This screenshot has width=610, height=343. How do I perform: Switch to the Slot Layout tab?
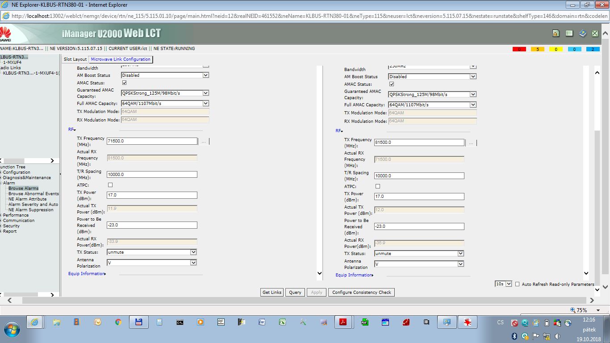point(75,59)
